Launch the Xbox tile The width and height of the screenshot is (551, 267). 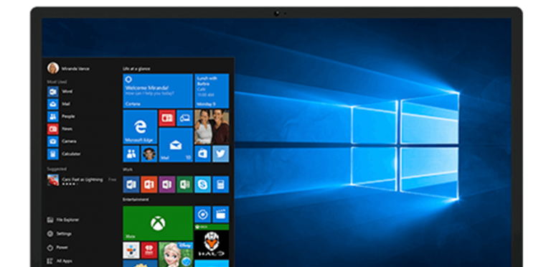[158, 223]
